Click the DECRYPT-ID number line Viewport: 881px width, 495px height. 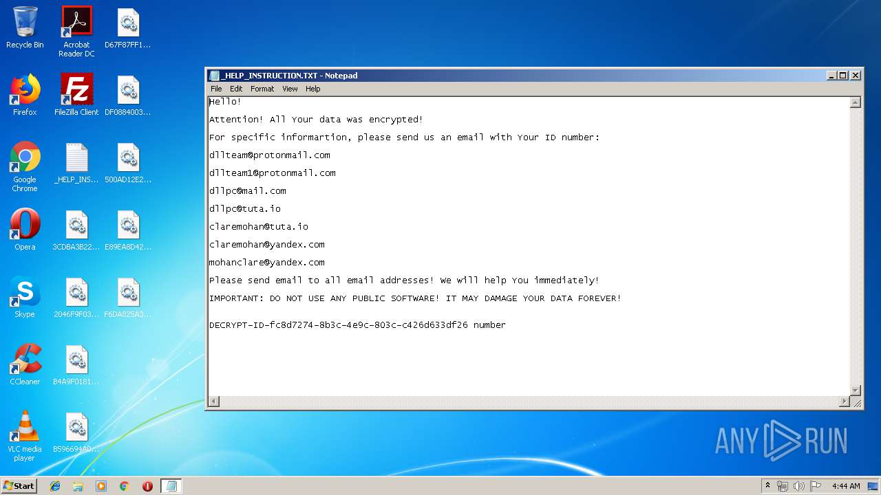pyautogui.click(x=357, y=325)
